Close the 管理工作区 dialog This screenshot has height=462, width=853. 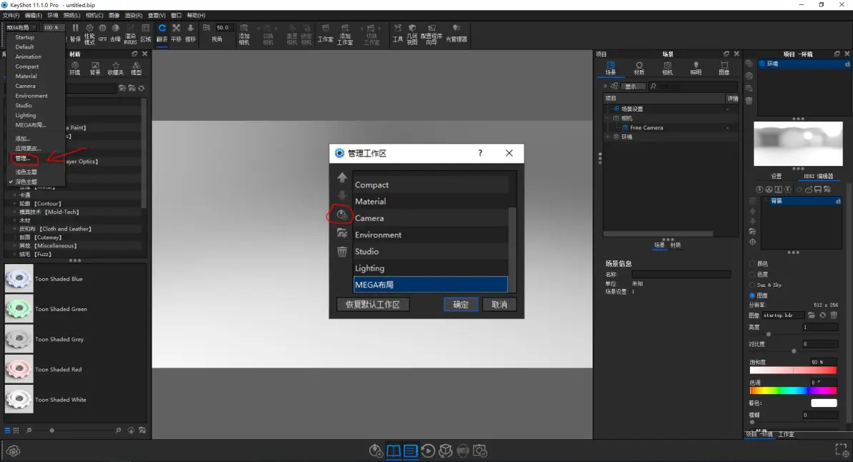pos(510,153)
